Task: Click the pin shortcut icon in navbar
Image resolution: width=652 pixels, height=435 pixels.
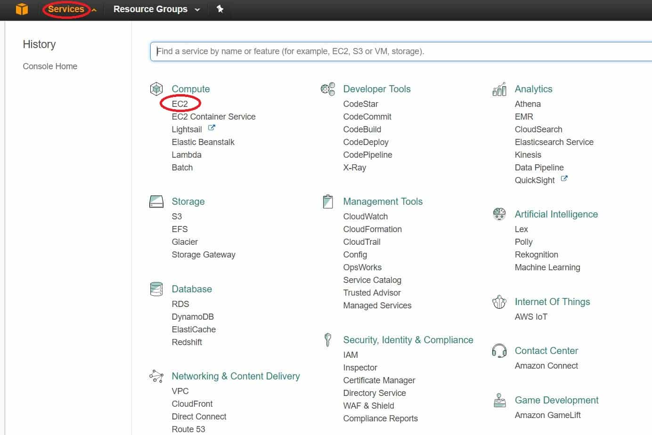Action: pyautogui.click(x=220, y=9)
